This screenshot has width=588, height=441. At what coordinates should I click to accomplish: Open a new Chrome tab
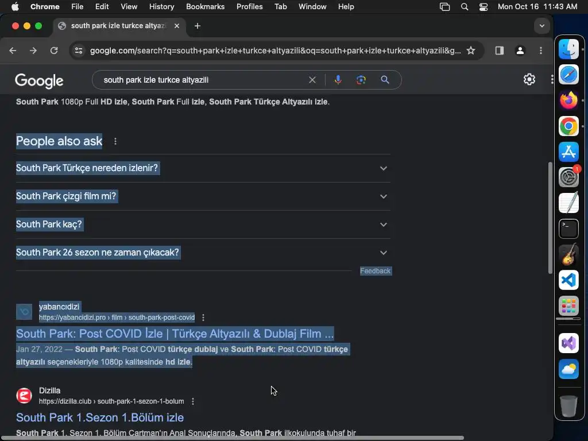(198, 26)
